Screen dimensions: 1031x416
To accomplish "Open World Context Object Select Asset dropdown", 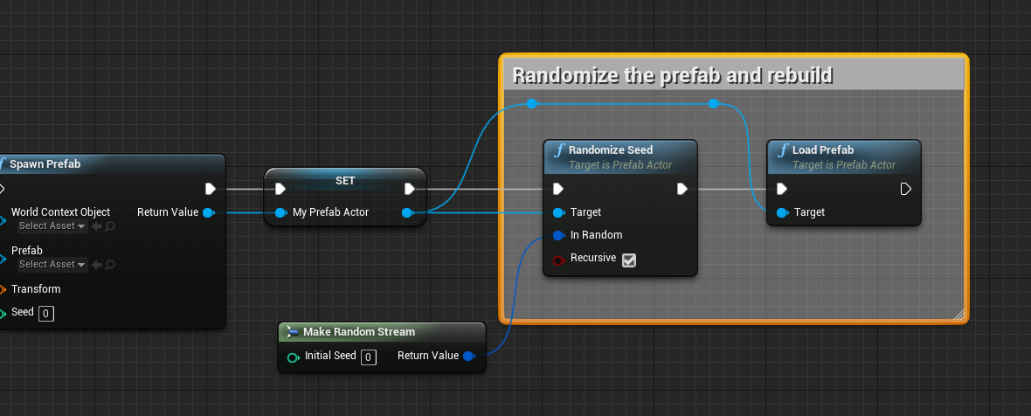I will [52, 226].
